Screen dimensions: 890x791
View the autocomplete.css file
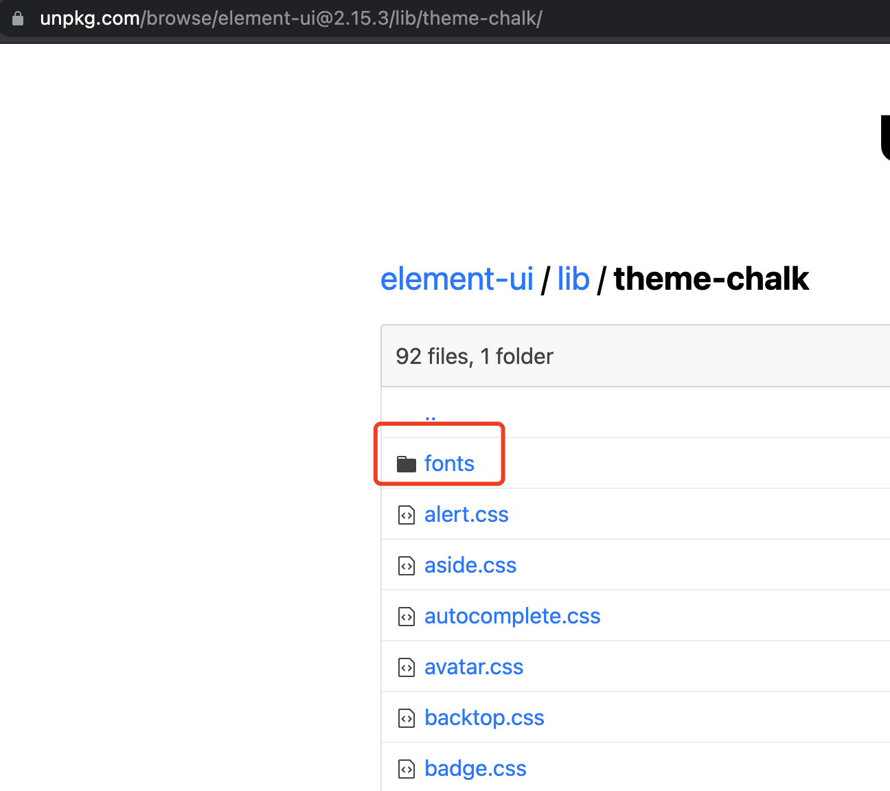512,616
